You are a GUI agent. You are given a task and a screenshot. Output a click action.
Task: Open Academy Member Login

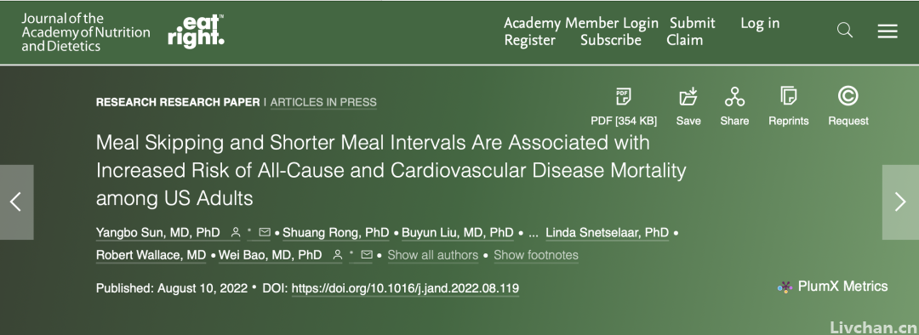pos(581,23)
